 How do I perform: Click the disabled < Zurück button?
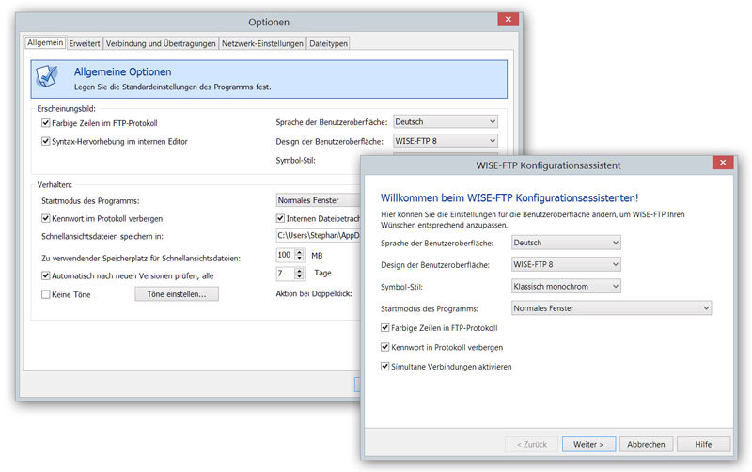pyautogui.click(x=531, y=444)
